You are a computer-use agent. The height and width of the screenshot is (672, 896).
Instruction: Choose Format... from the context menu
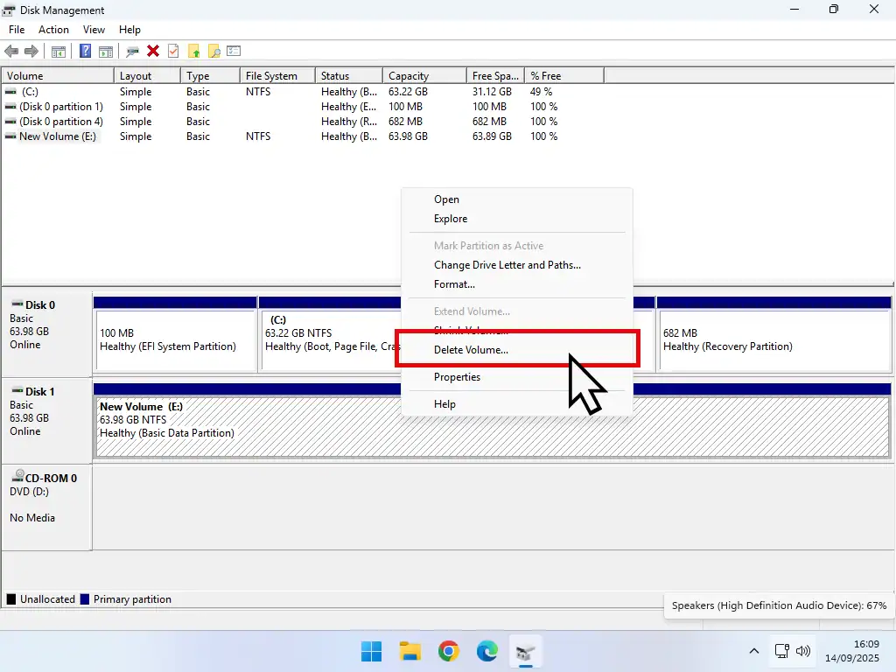[516, 284]
